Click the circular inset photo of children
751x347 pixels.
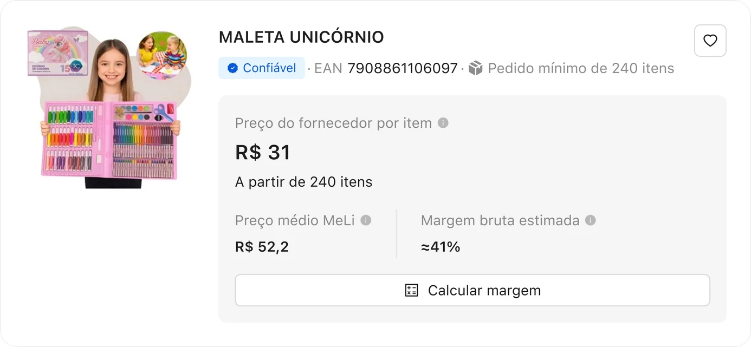pyautogui.click(x=161, y=56)
